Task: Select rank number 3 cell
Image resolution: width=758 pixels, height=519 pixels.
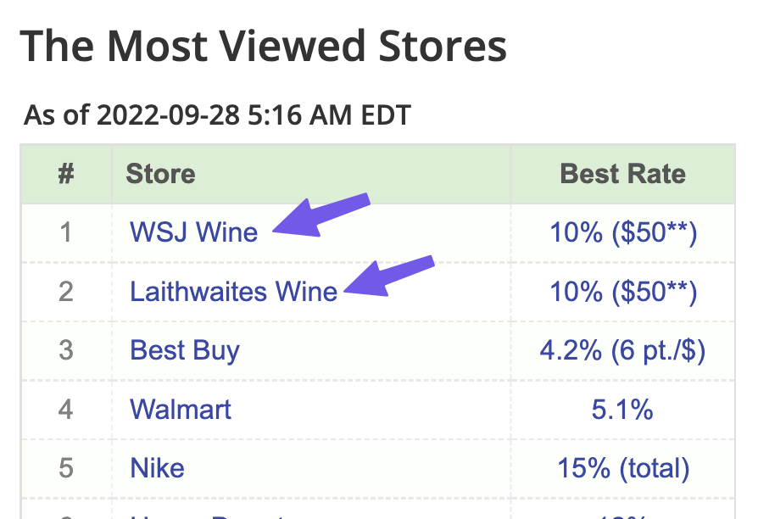Action: (x=65, y=350)
